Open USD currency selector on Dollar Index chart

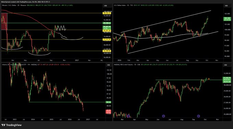228,5
